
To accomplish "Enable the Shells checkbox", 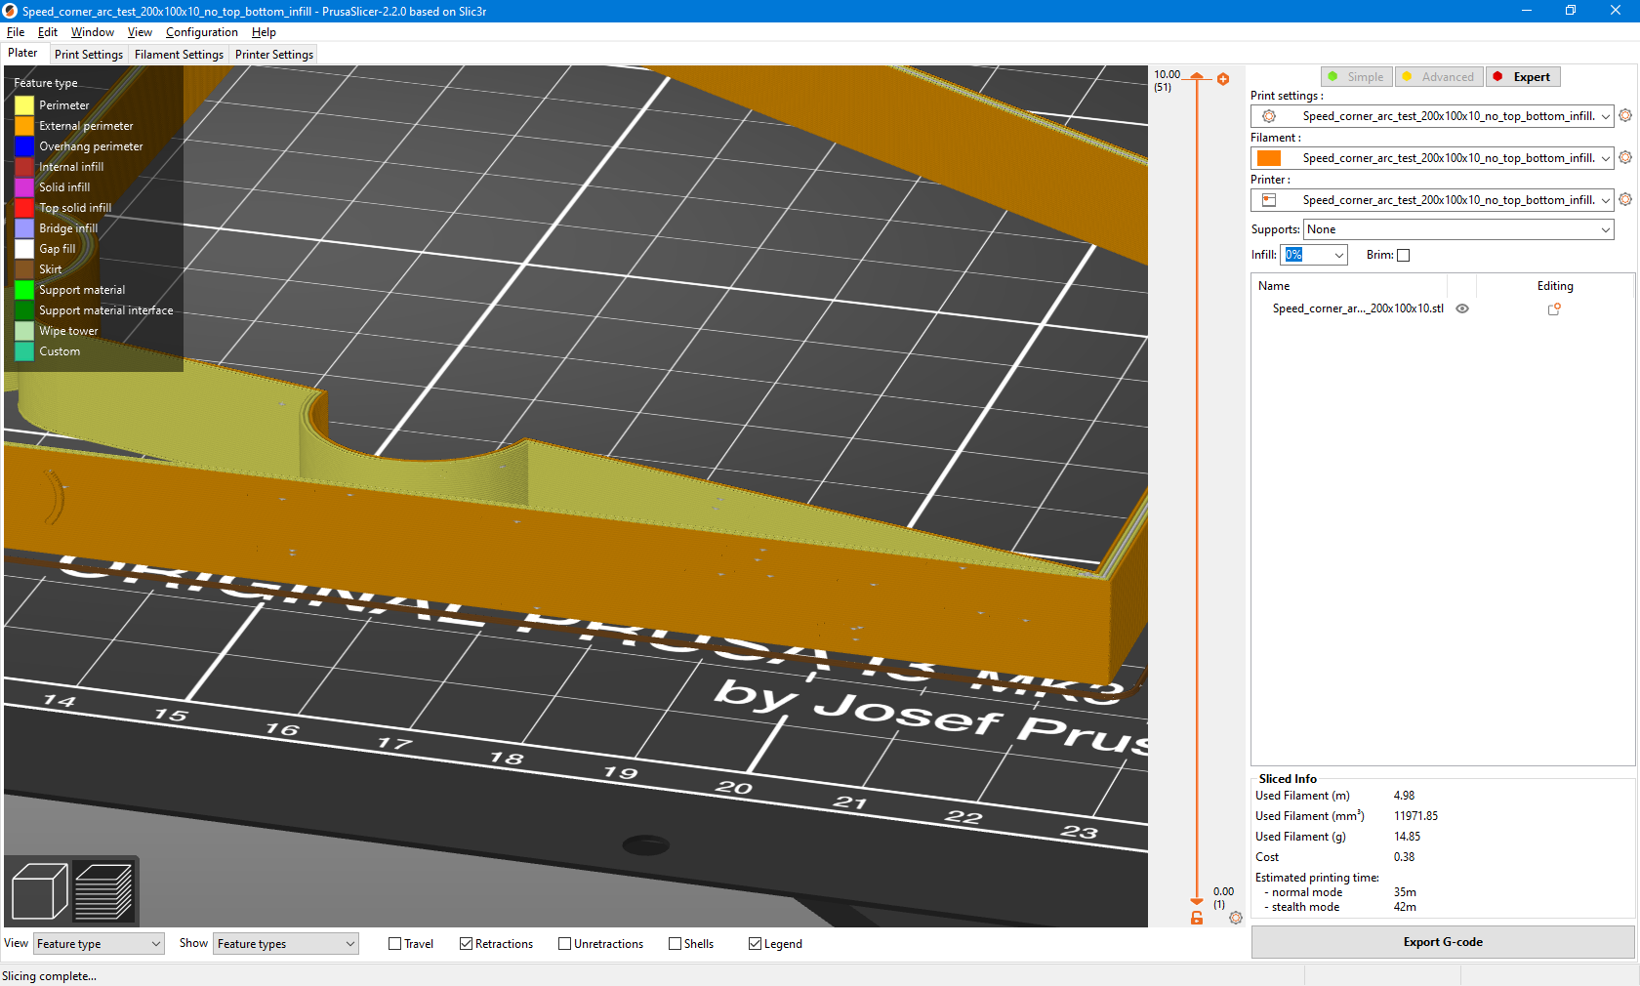I will [x=676, y=944].
